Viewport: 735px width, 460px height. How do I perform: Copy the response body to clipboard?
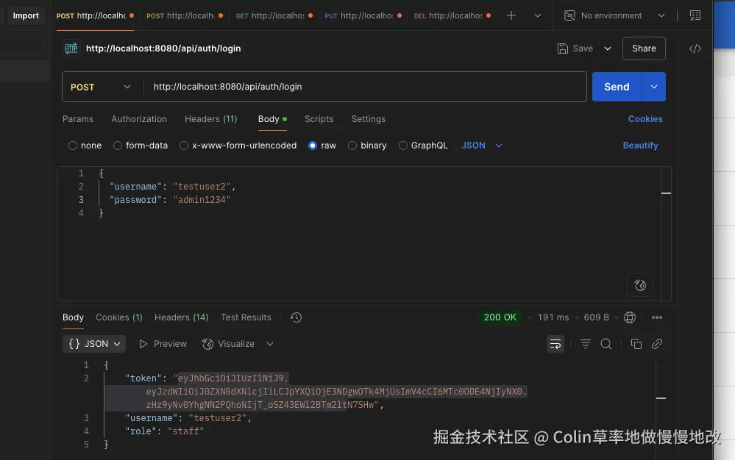coord(636,344)
